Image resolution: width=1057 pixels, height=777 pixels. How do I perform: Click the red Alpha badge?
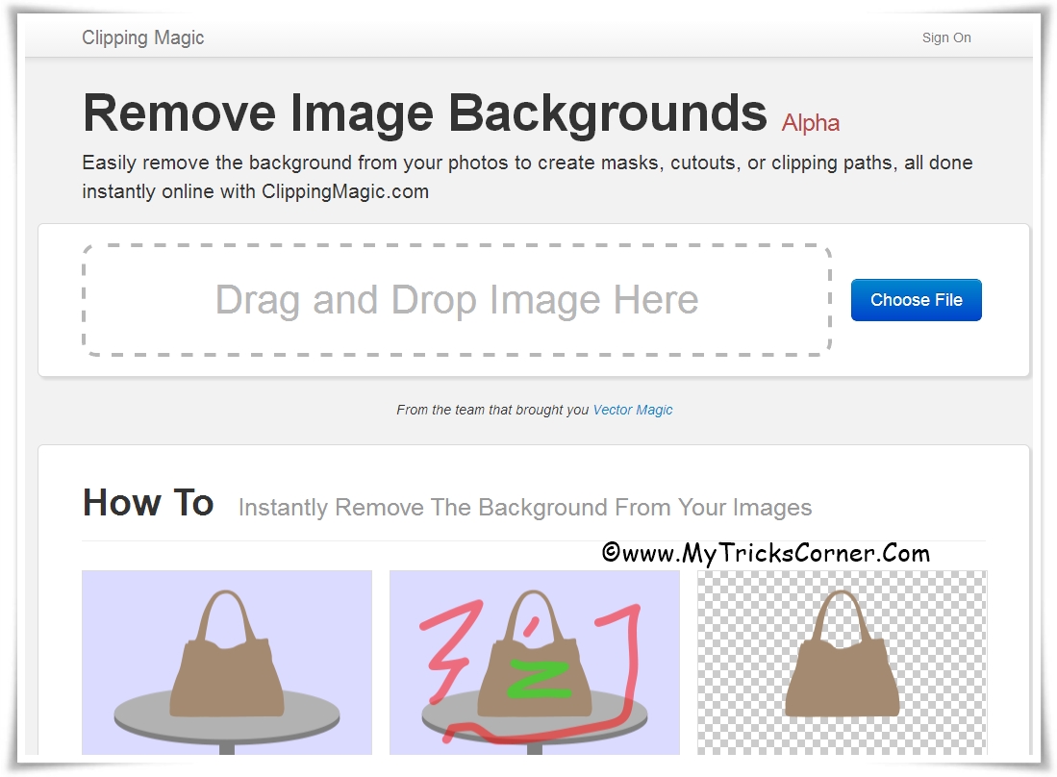coord(809,123)
